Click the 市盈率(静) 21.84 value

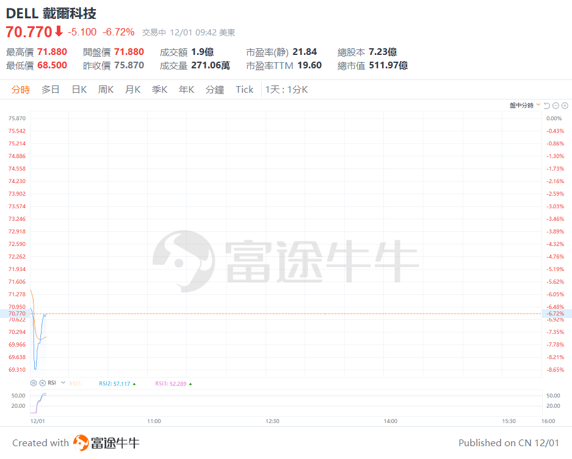click(x=305, y=52)
